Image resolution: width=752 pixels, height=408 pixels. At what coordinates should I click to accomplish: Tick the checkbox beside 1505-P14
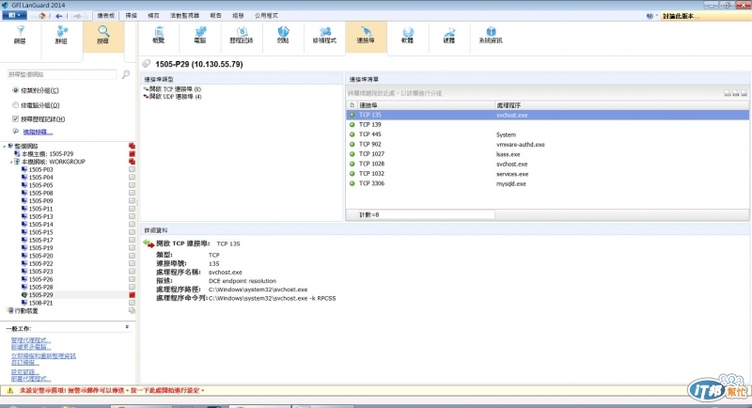point(132,225)
